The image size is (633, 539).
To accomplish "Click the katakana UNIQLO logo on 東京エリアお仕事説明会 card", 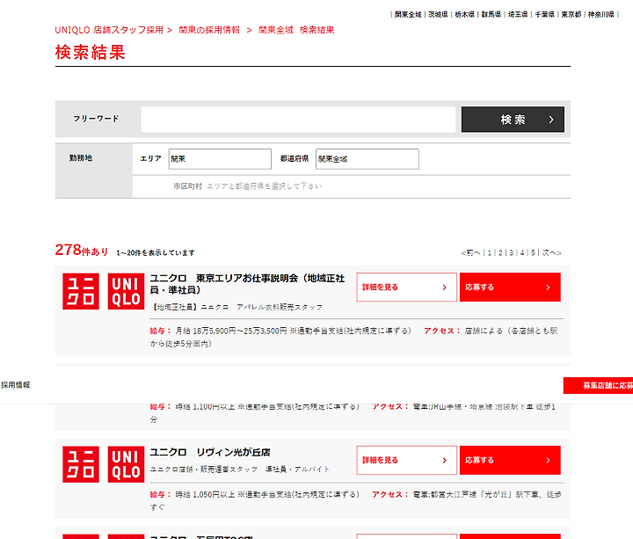I will pyautogui.click(x=81, y=292).
